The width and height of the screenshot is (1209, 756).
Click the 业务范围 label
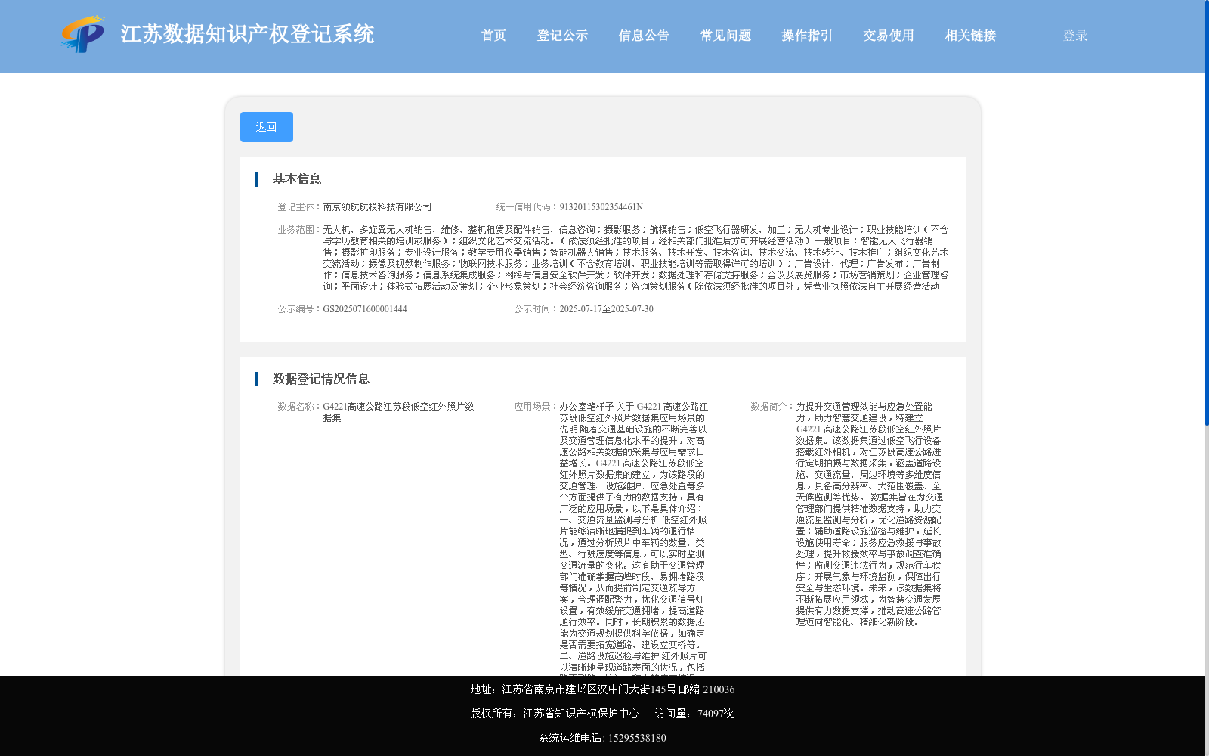click(x=300, y=230)
